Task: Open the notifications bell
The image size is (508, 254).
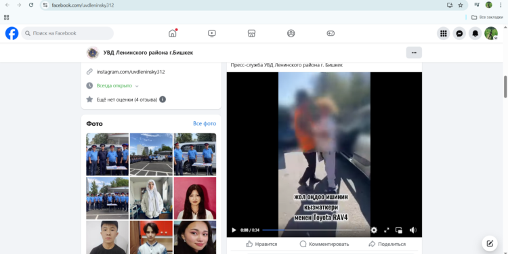Action: point(475,33)
